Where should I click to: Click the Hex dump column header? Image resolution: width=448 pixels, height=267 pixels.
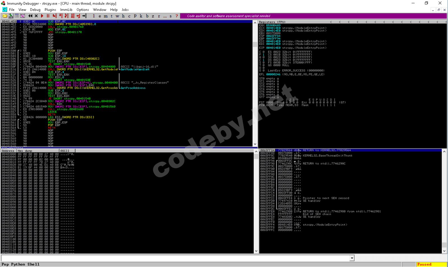38,151
